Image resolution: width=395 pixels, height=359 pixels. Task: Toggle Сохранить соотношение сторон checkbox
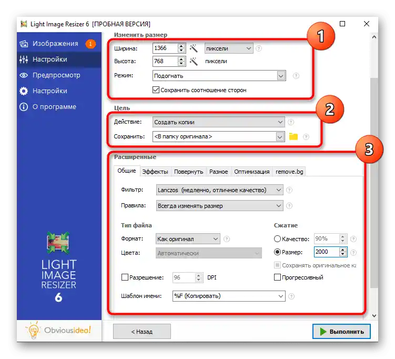pos(156,89)
